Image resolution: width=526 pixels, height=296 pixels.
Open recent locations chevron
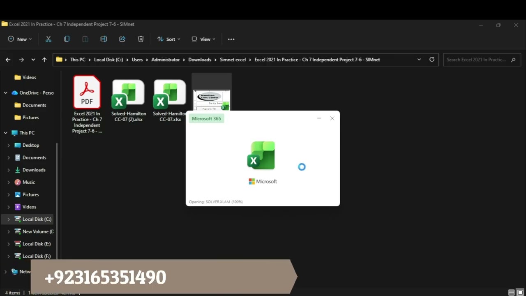pyautogui.click(x=33, y=60)
